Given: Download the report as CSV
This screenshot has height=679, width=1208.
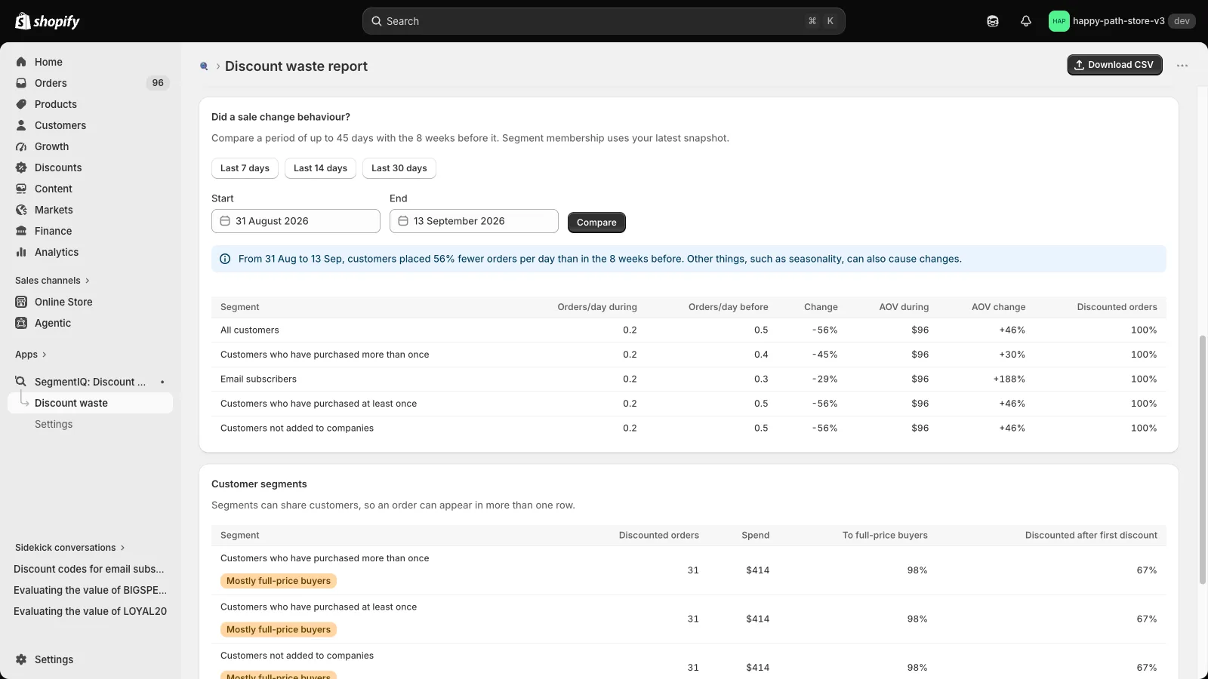Looking at the screenshot, I should pyautogui.click(x=1114, y=65).
